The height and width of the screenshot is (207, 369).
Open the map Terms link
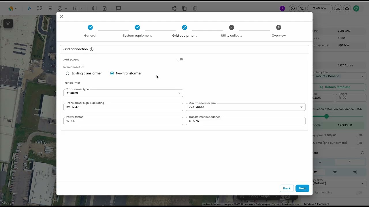276,204
